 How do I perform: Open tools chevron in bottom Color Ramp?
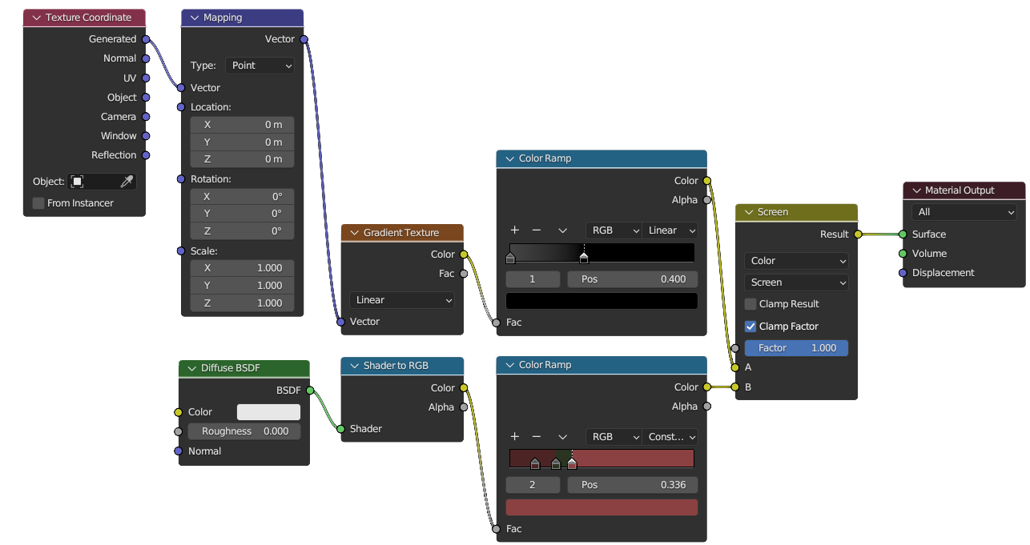(x=563, y=437)
